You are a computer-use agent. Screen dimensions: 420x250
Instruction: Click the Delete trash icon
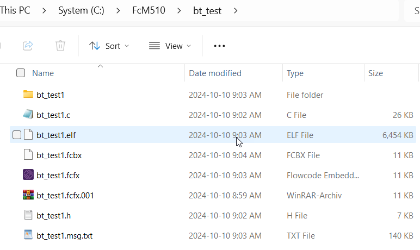click(60, 46)
